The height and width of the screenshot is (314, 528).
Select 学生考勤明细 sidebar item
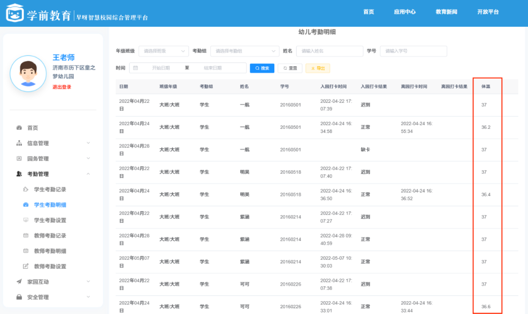click(x=50, y=204)
